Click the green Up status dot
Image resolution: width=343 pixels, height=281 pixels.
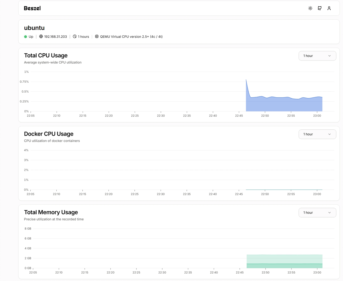[26, 37]
